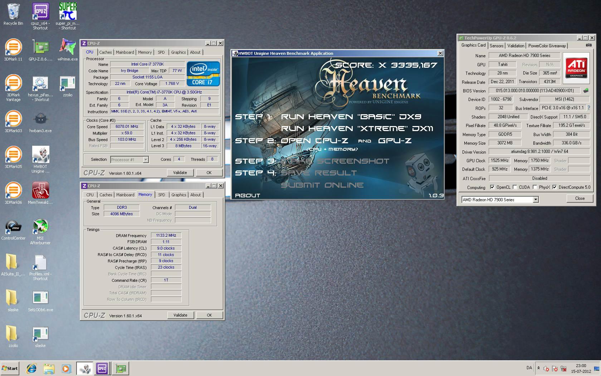Click Windows Start button

pos(10,368)
